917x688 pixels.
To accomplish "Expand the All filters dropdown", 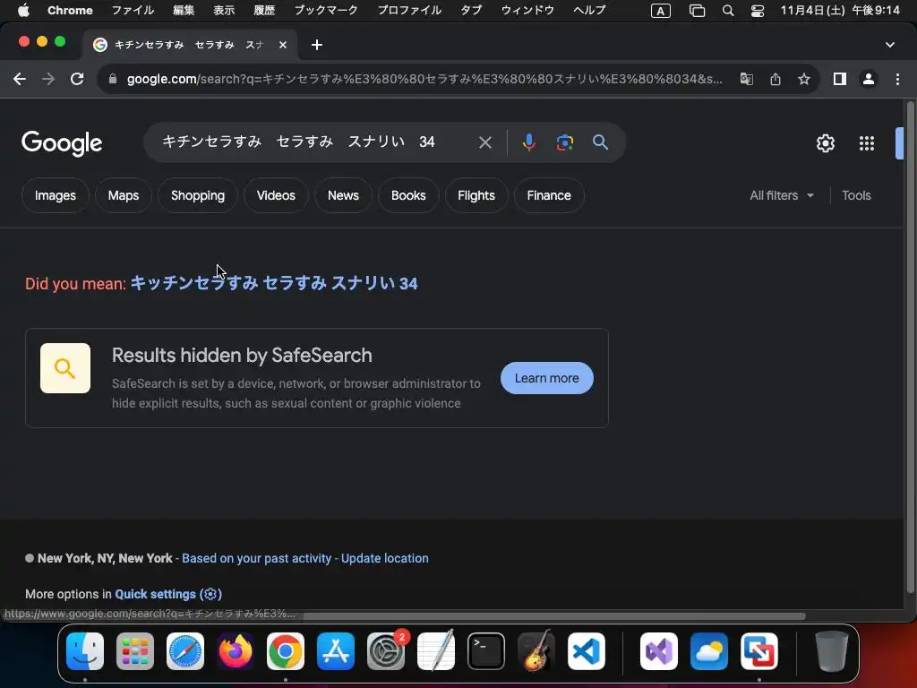I will point(782,195).
